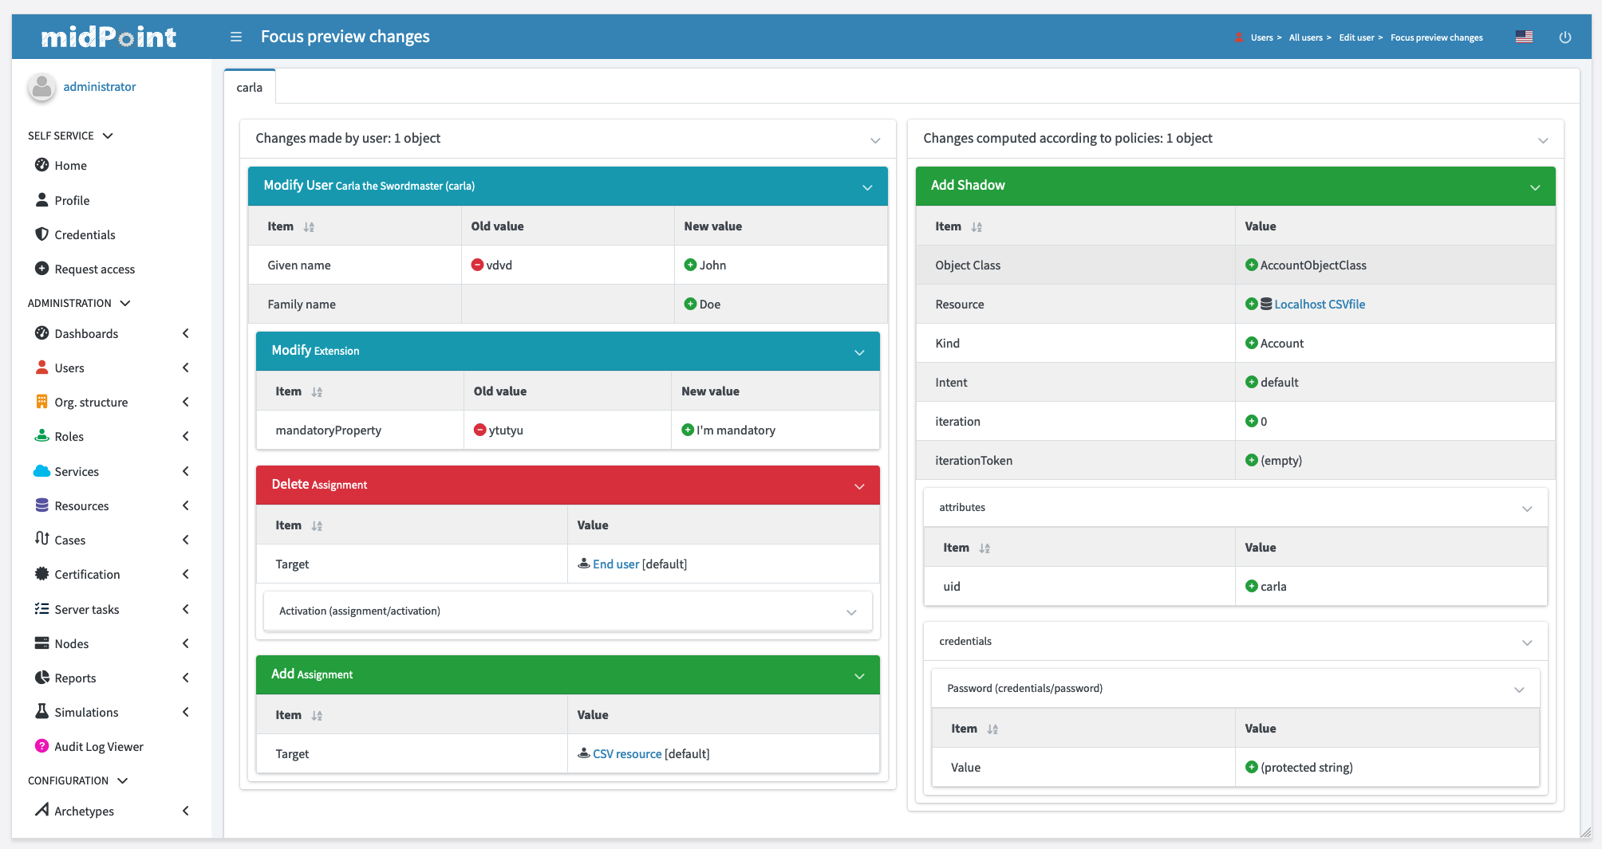The width and height of the screenshot is (1602, 849).
Task: Click the Certification badge icon
Action: click(x=41, y=574)
